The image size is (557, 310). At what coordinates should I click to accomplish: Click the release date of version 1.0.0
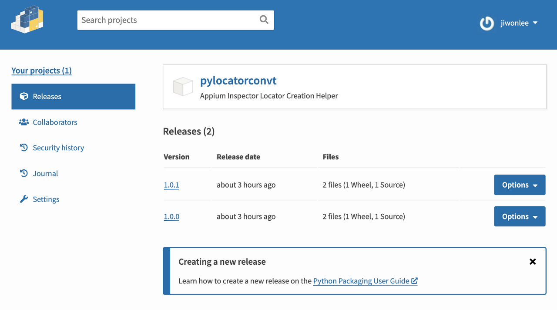(x=246, y=216)
